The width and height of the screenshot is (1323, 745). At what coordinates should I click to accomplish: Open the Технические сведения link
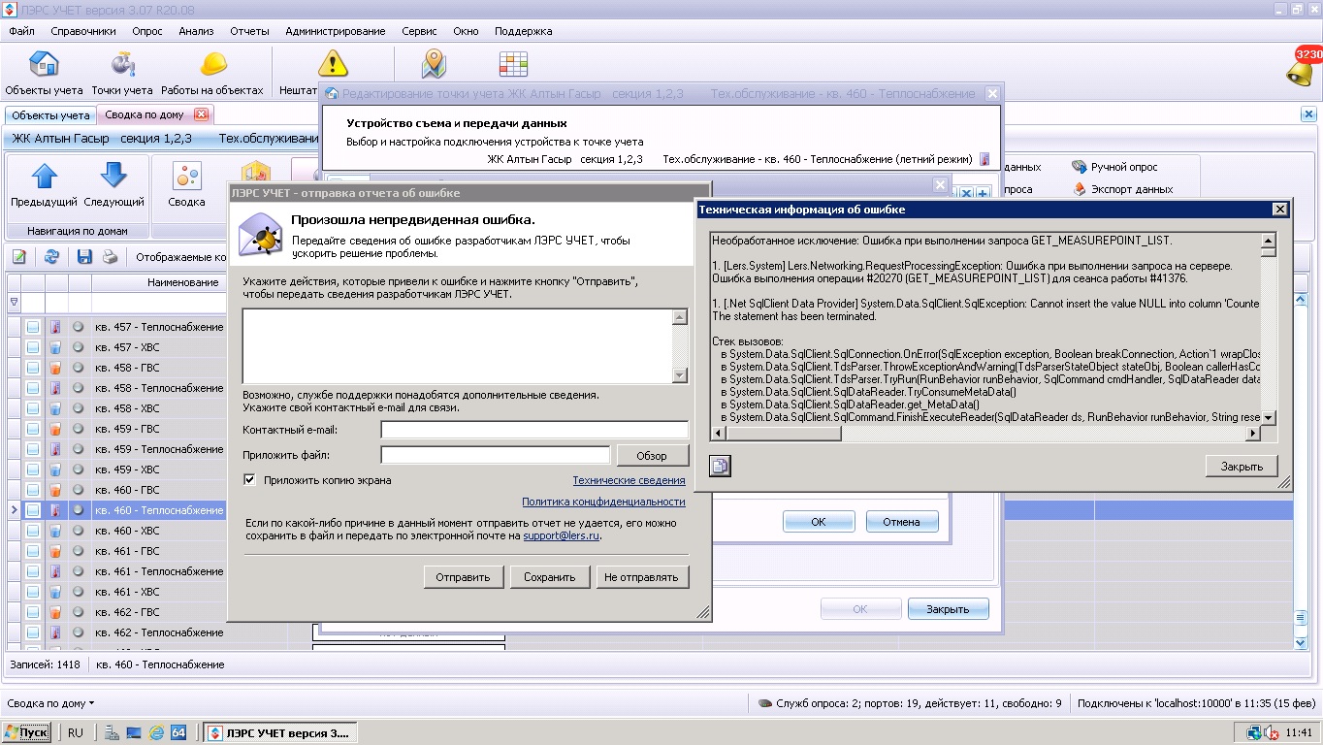tap(629, 480)
